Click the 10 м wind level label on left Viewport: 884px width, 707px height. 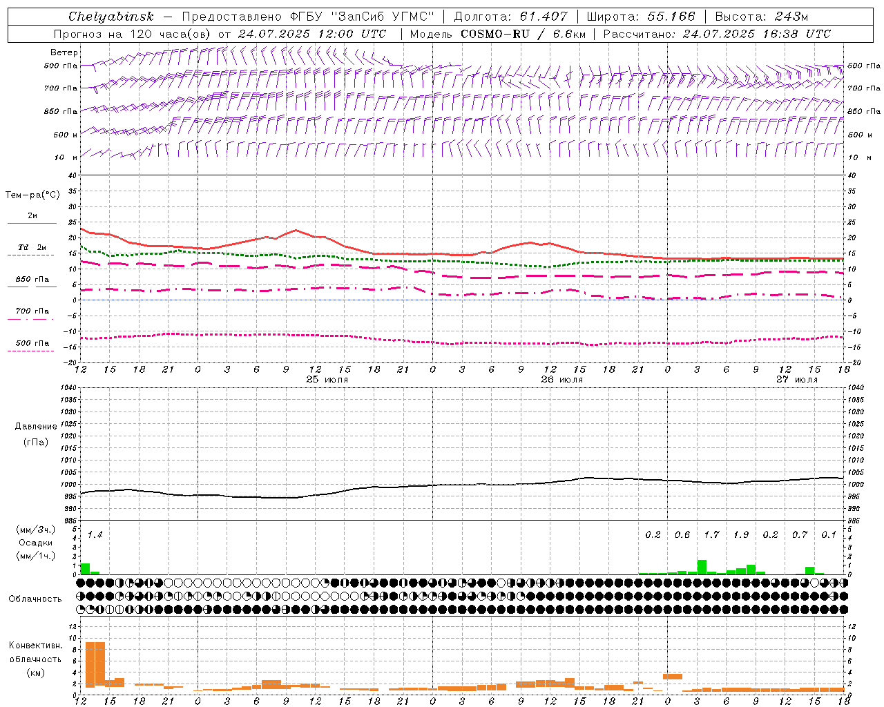click(66, 157)
